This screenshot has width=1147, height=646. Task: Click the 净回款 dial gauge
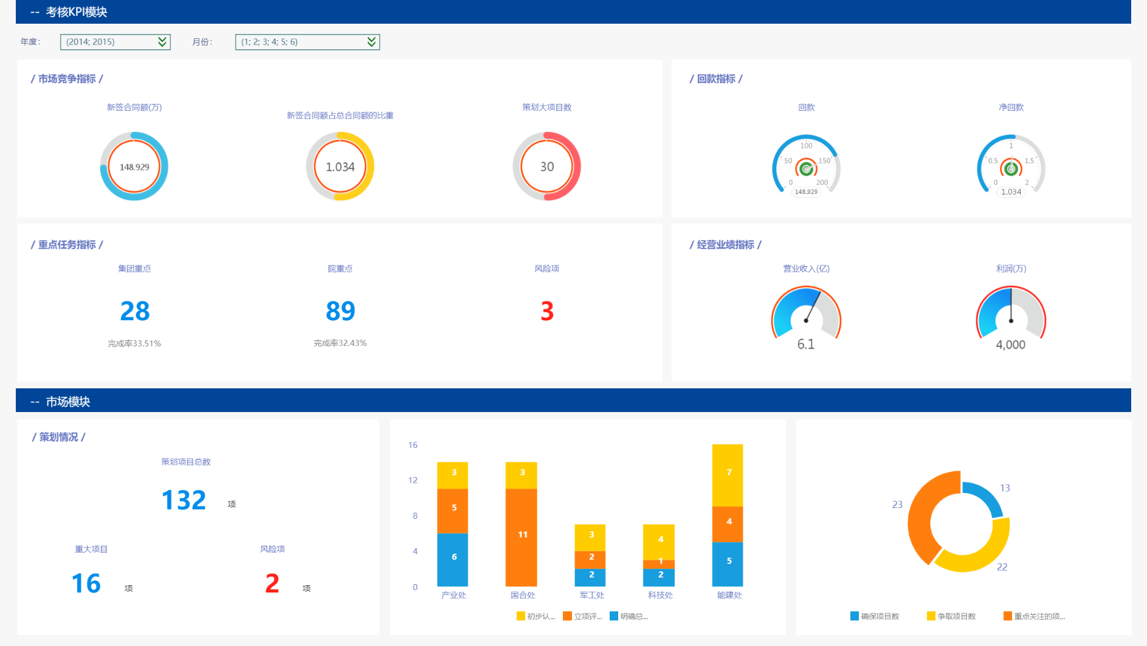[1011, 166]
